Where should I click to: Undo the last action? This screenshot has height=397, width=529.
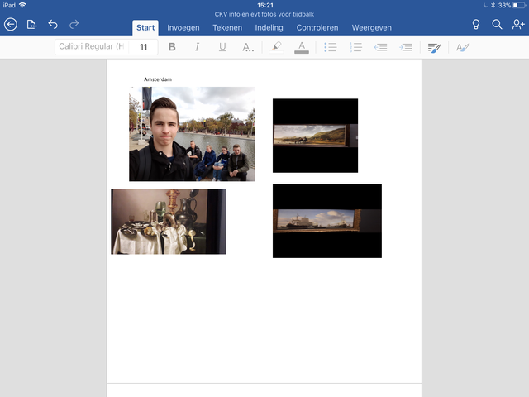click(53, 24)
